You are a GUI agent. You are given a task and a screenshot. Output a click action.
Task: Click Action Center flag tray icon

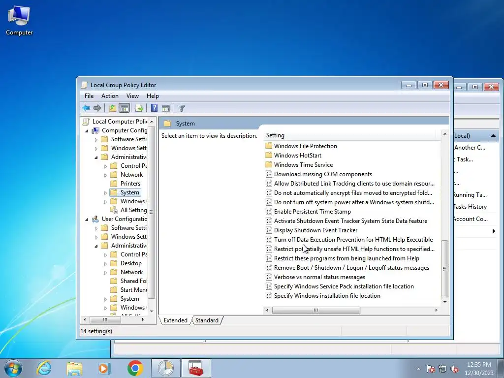tap(431, 369)
